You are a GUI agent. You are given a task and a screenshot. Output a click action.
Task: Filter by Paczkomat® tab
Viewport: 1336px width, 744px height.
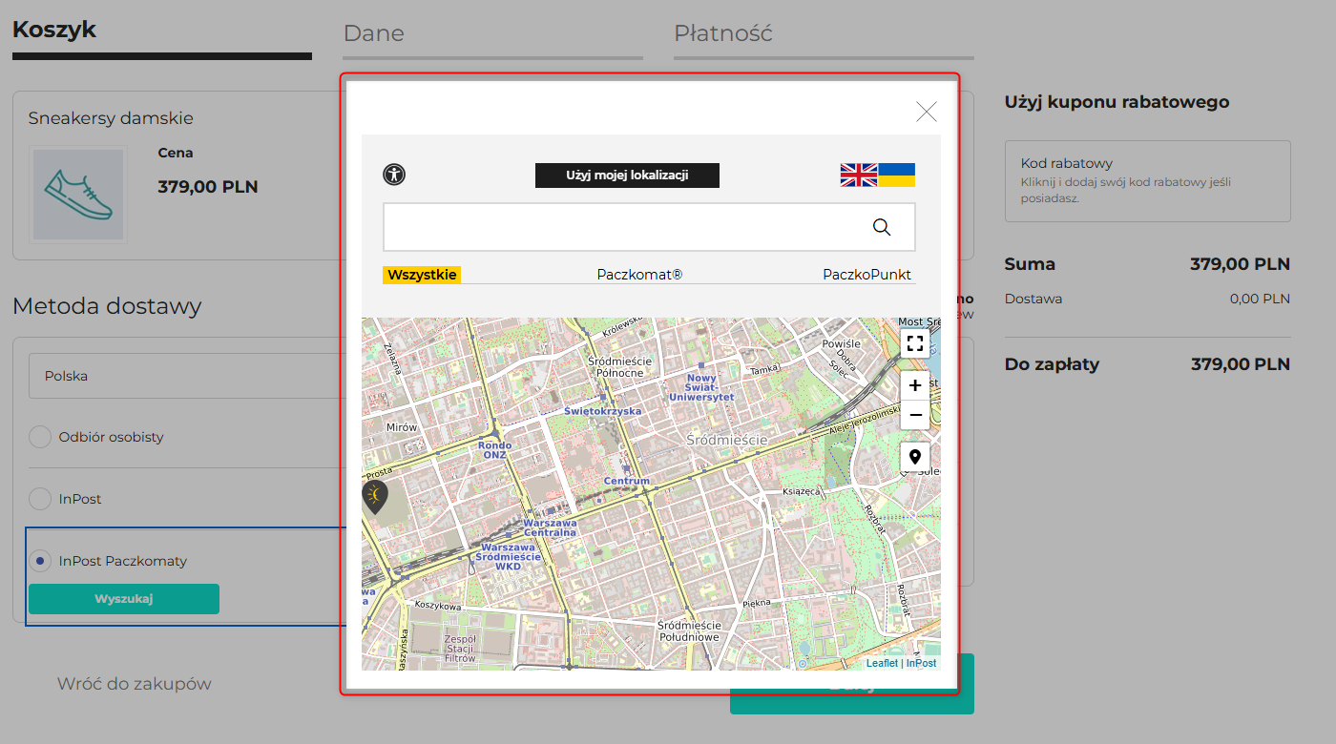click(639, 275)
